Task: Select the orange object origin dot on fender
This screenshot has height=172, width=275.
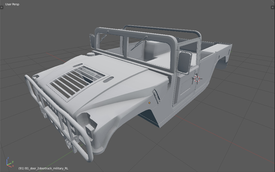Action: (x=150, y=103)
